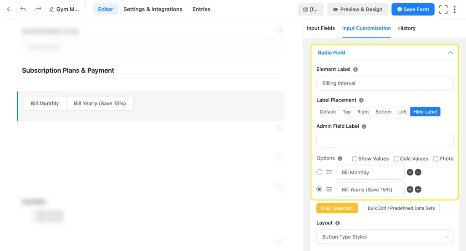Show Options info tooltip
The height and width of the screenshot is (251, 466).
339,159
